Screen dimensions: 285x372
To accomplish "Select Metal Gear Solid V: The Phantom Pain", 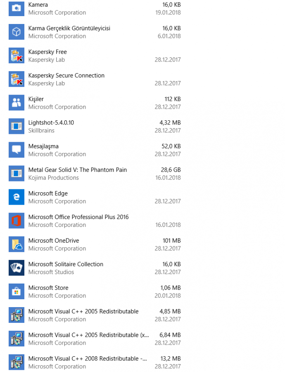I will point(78,170).
